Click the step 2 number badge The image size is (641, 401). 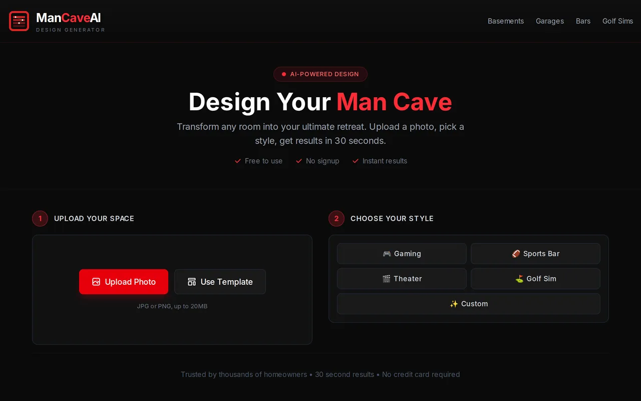coord(337,219)
